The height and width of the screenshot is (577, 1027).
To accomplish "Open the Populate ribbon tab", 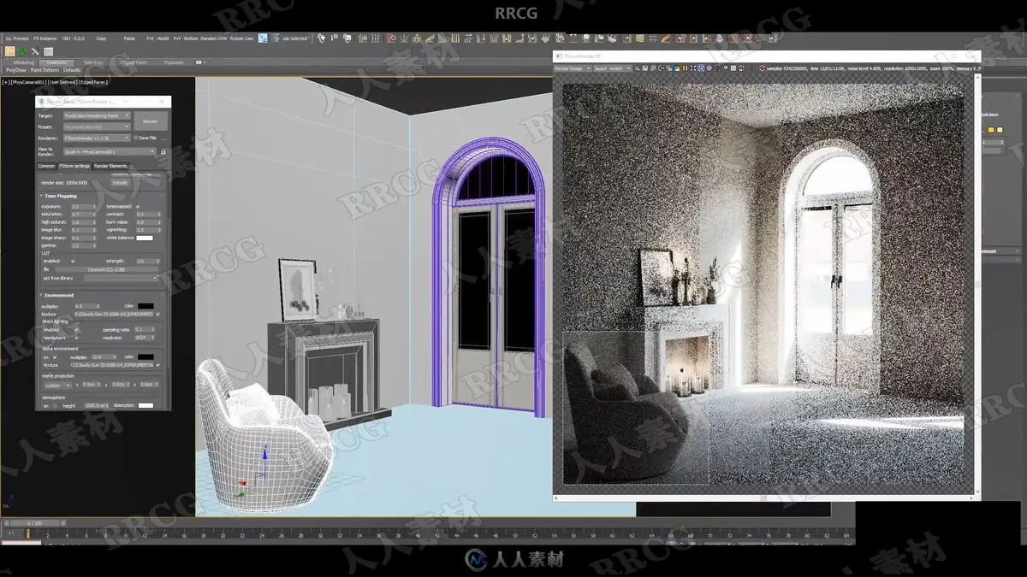I will click(x=174, y=62).
